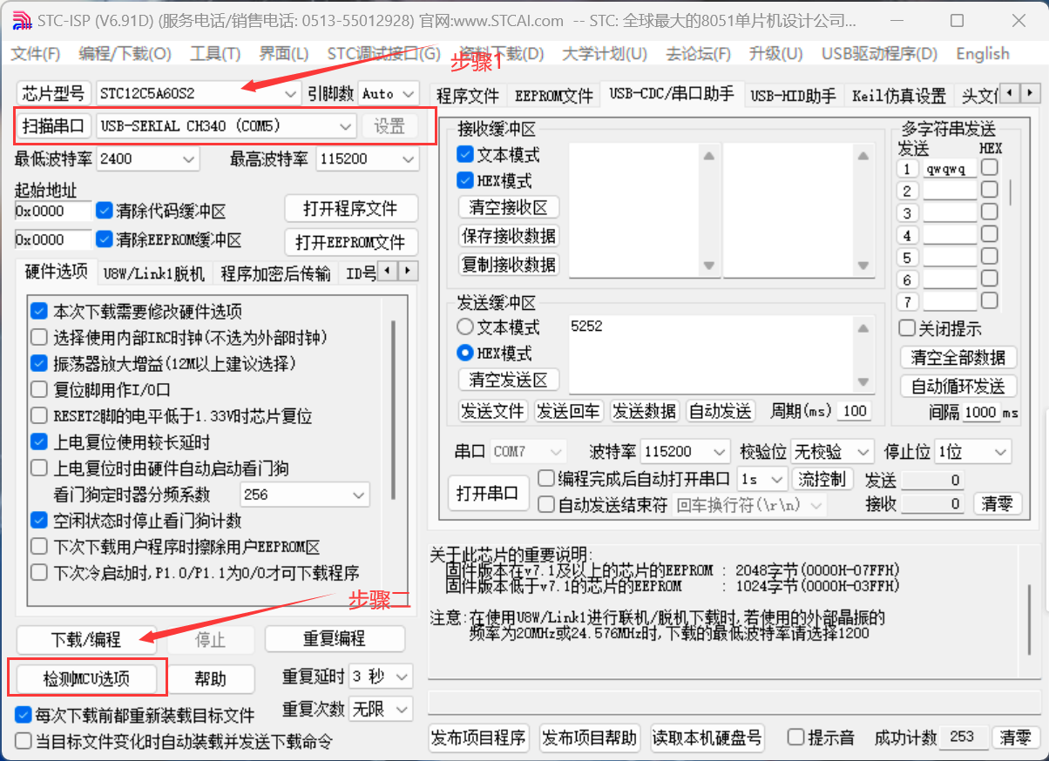Image resolution: width=1049 pixels, height=761 pixels.
Task: Enable 选择使用内部IRC时钟 option
Action: 39,337
